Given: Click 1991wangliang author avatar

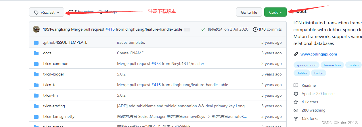Looking at the screenshot, I should coord(36,29).
